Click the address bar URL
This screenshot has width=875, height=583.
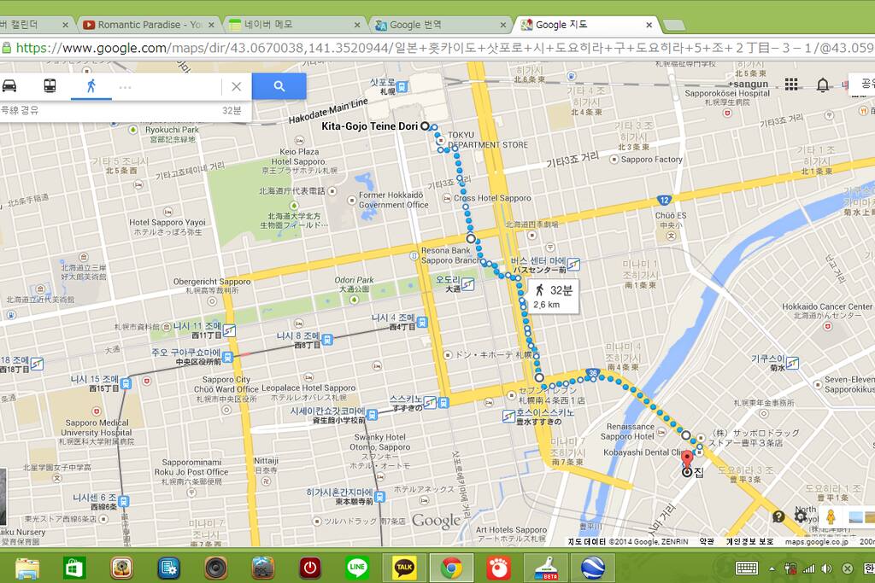pos(444,48)
